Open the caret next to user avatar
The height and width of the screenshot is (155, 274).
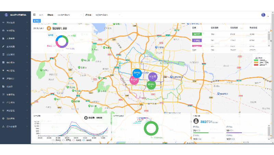pyautogui.click(x=268, y=16)
